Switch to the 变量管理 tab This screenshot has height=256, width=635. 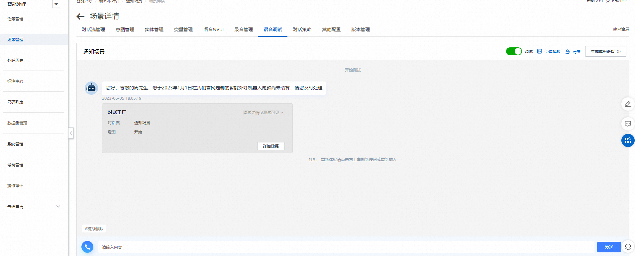[183, 29]
